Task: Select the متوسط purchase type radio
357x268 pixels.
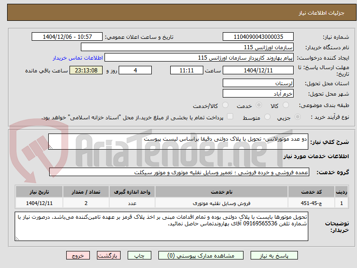Action: pyautogui.click(x=267, y=117)
